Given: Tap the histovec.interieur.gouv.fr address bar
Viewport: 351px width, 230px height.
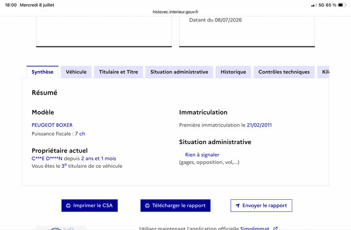Looking at the screenshot, I should tap(175, 12).
